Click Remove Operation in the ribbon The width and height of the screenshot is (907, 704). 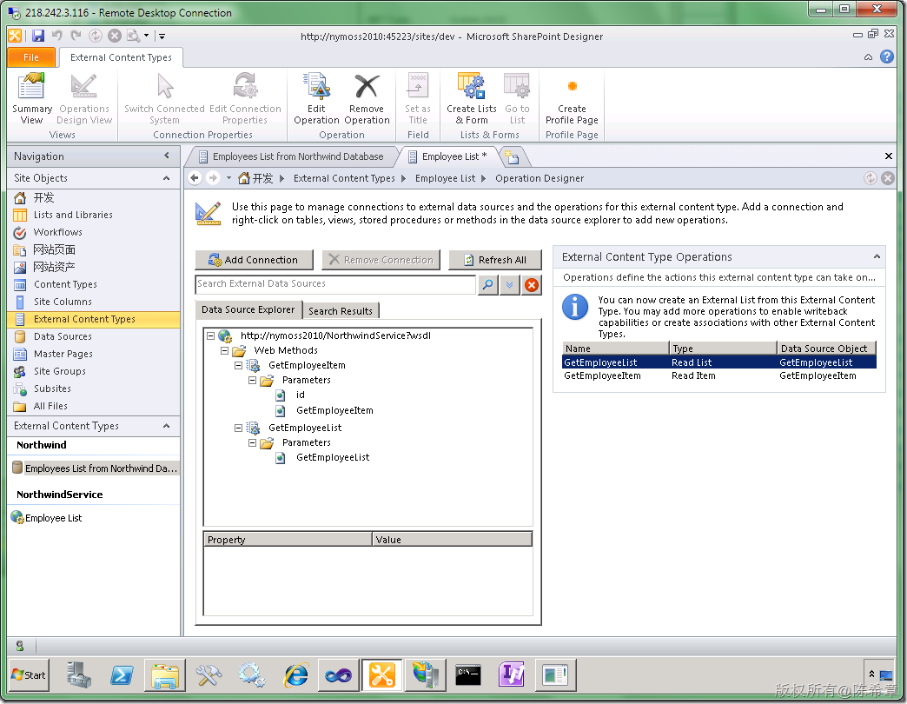pyautogui.click(x=367, y=98)
